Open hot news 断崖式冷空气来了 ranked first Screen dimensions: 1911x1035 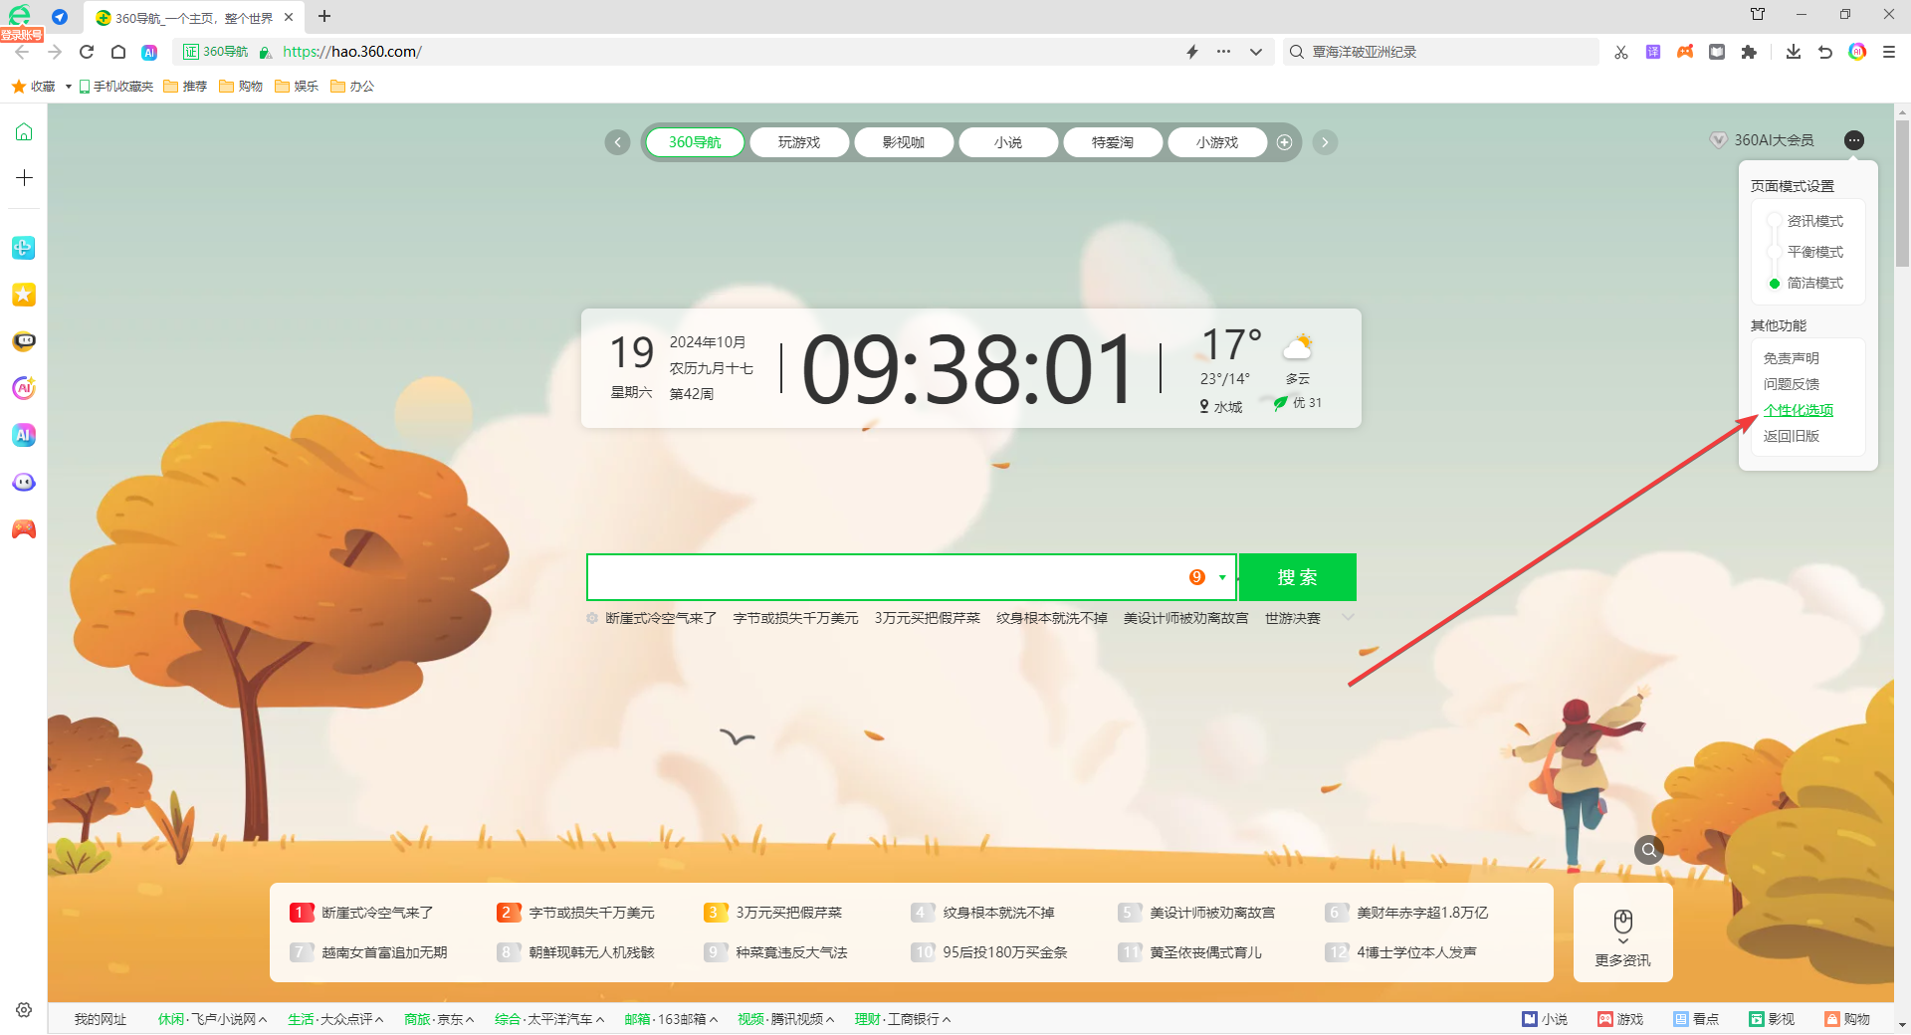click(377, 913)
